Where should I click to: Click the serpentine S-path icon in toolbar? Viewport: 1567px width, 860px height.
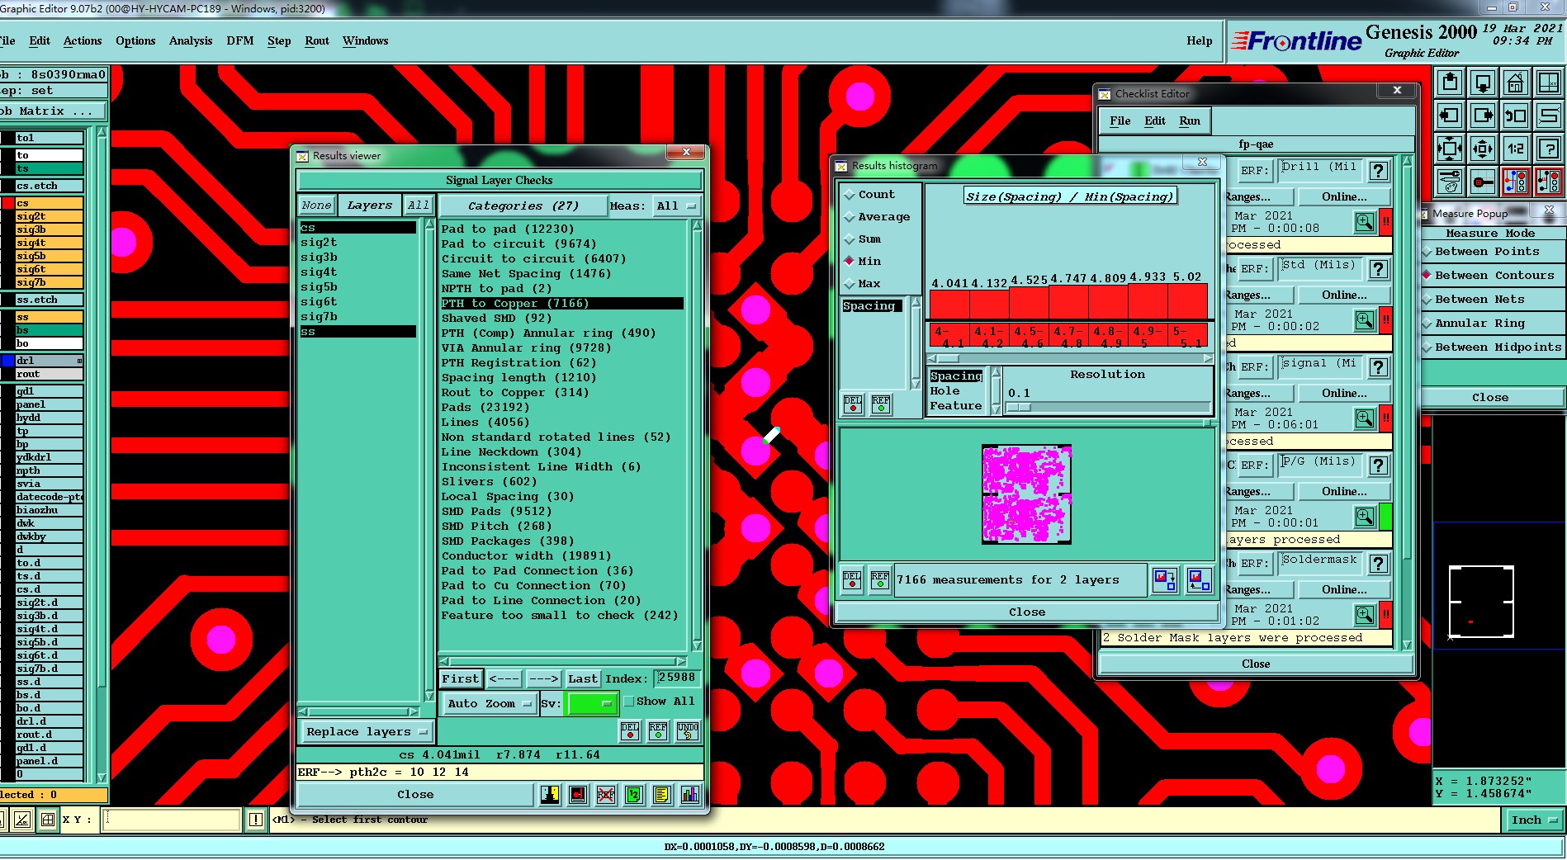pos(1549,116)
